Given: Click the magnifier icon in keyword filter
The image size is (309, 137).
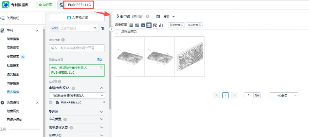Looking at the screenshot, I should click(x=95, y=28).
